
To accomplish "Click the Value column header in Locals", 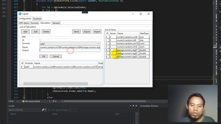I will point(55,114).
